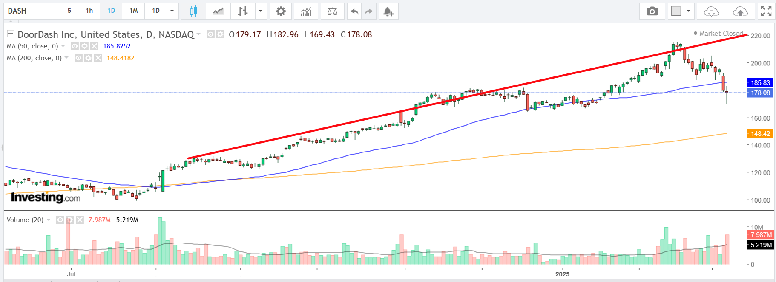Remove the MA 50 indicator with X
The image size is (776, 282).
click(94, 46)
